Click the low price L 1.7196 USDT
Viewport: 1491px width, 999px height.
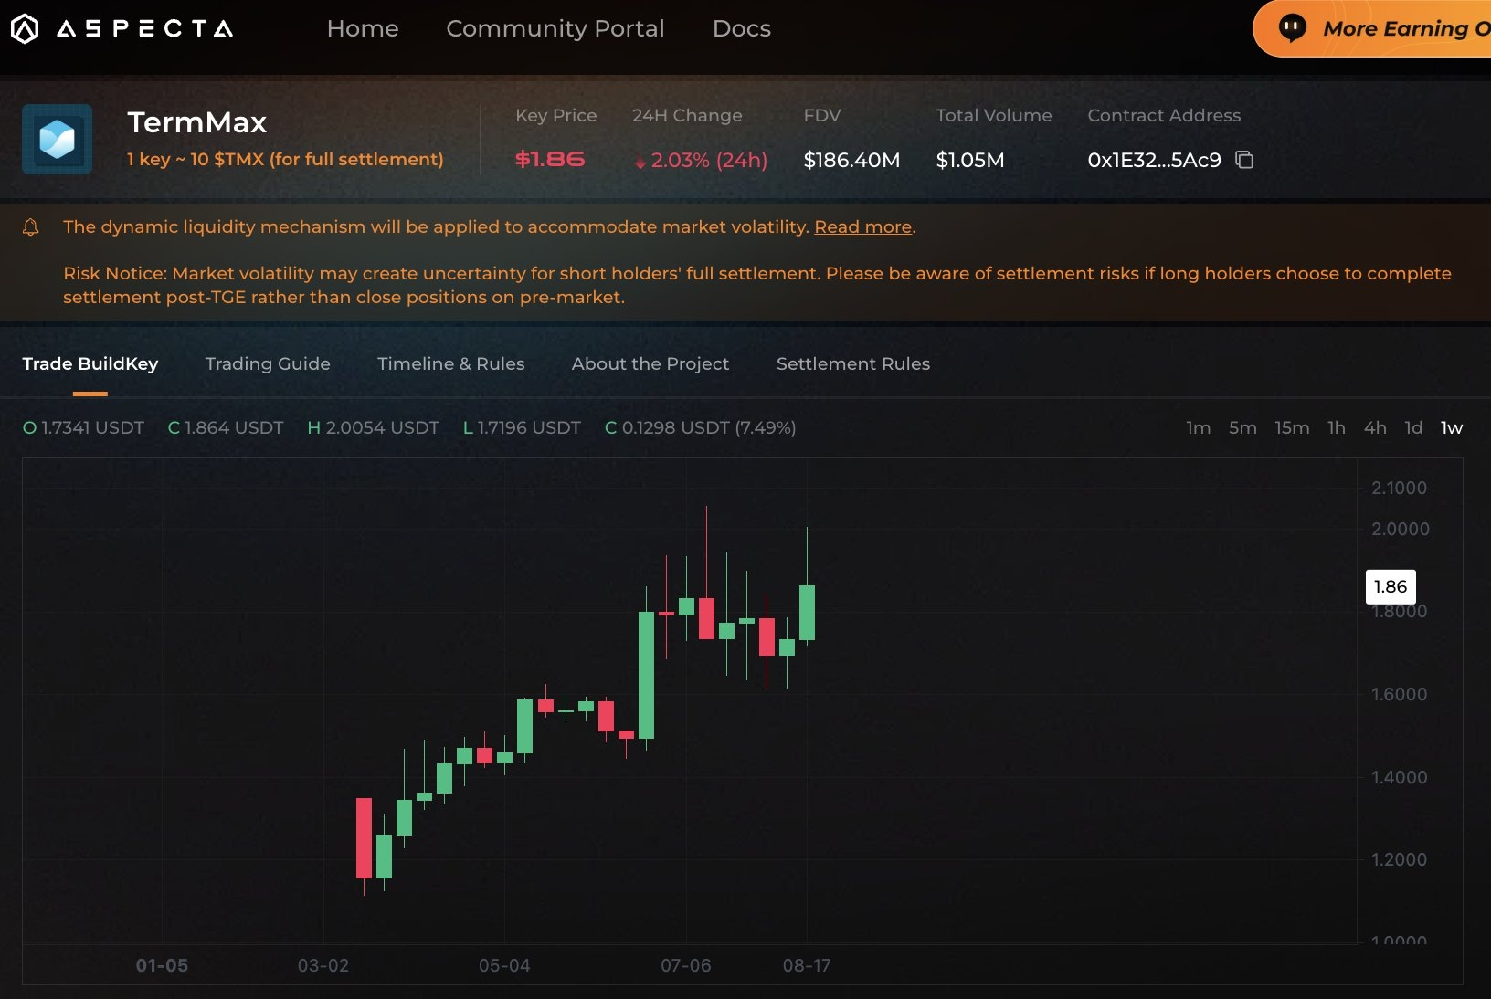tap(522, 427)
